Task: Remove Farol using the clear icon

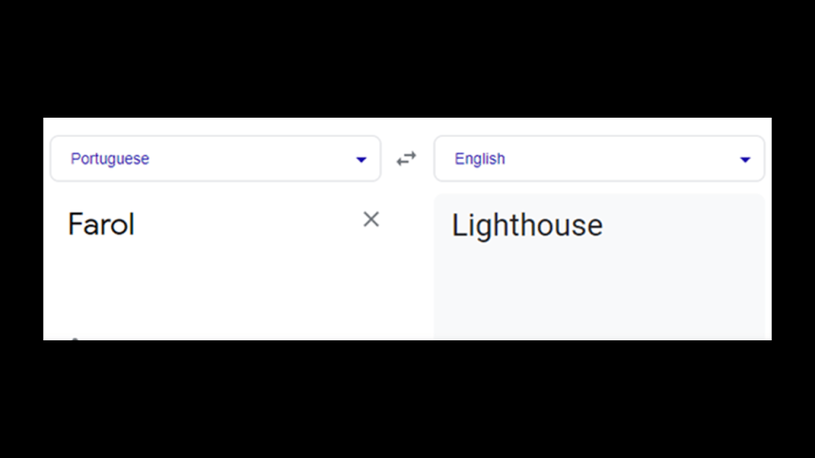Action: click(371, 219)
